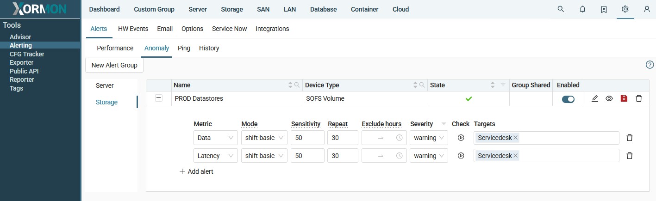Remove Servicedesk target from Data alert

tap(516, 138)
